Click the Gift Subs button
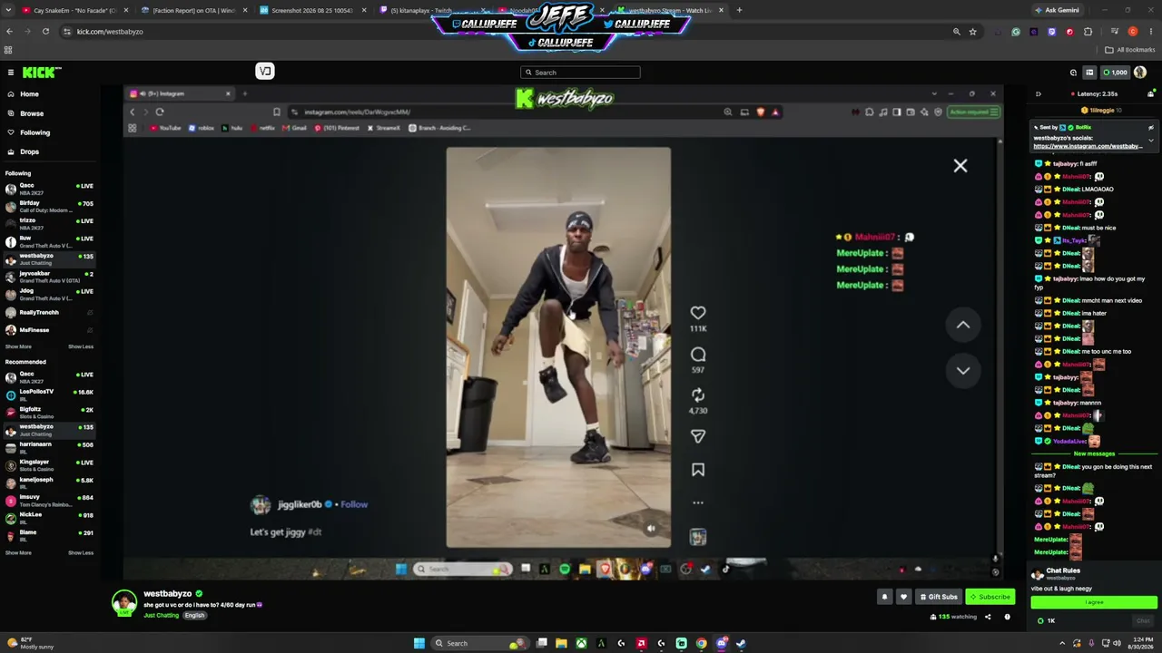 click(x=939, y=597)
